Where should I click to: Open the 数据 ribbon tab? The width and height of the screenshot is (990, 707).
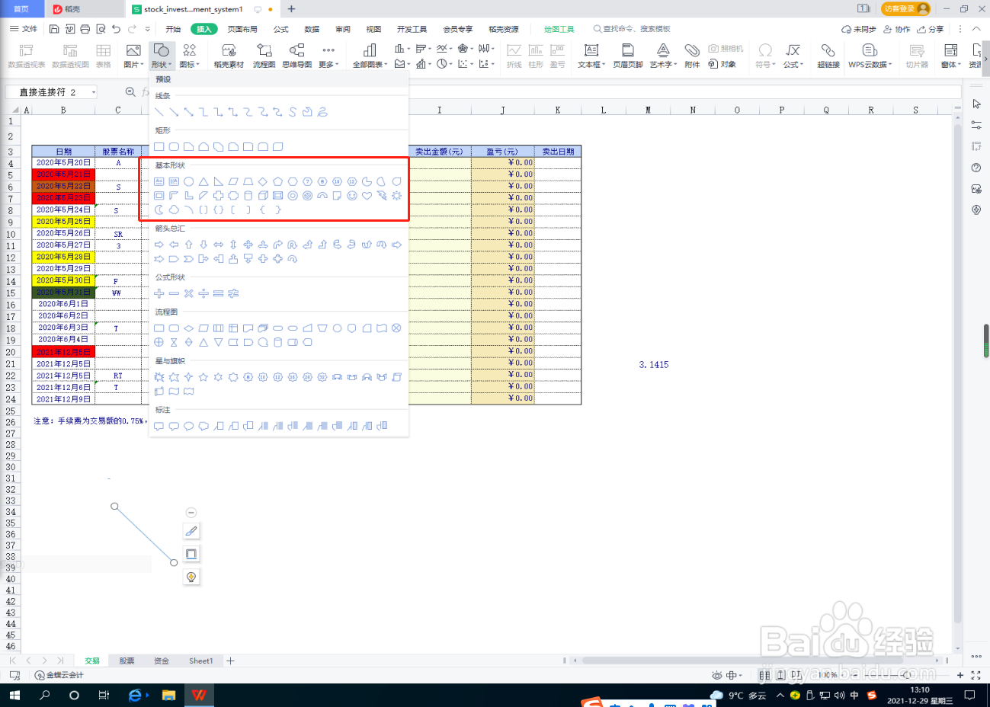[312, 29]
